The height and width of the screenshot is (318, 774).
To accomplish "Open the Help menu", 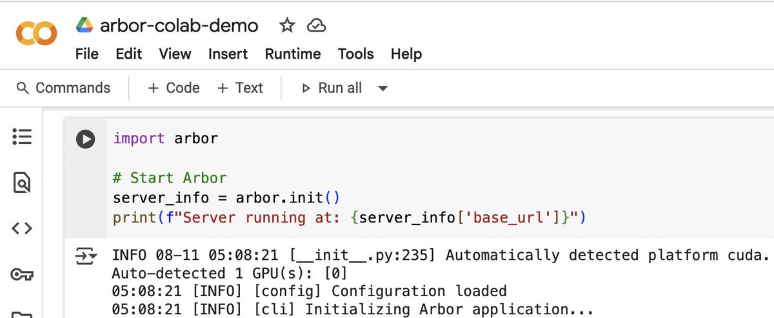I will coord(406,54).
